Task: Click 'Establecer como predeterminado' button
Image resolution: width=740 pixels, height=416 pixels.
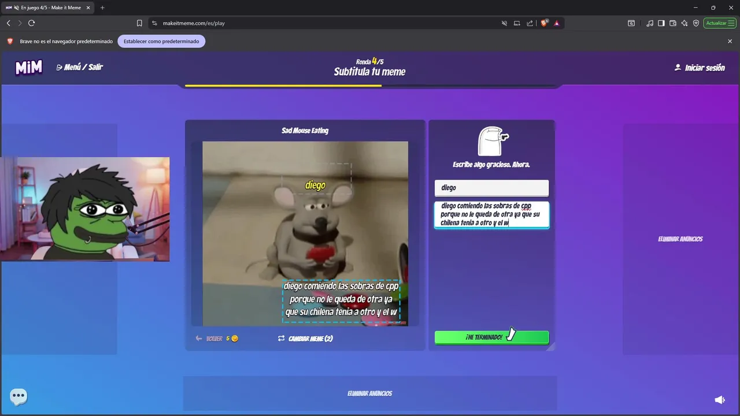Action: pos(161,42)
